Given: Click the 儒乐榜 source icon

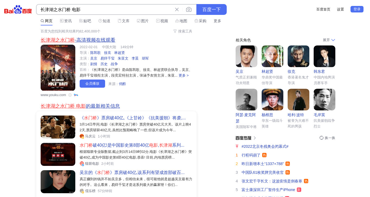Looking at the screenshot, I should coord(82,191).
